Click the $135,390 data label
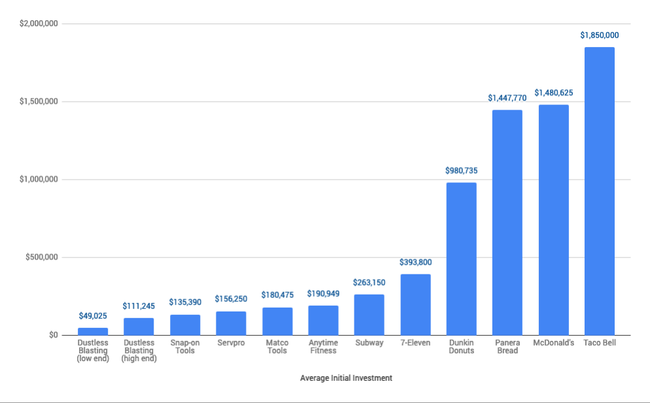 tap(185, 302)
